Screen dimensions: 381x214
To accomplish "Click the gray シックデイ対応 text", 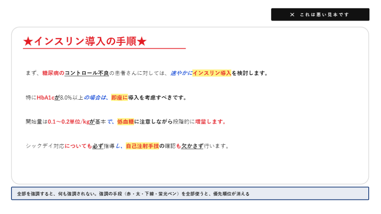I will 45,146.
